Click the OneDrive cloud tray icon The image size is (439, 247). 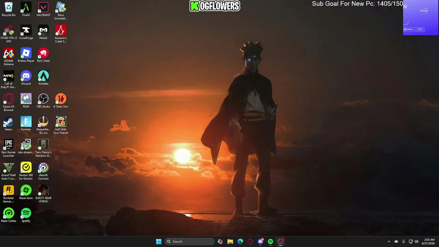pyautogui.click(x=396, y=242)
